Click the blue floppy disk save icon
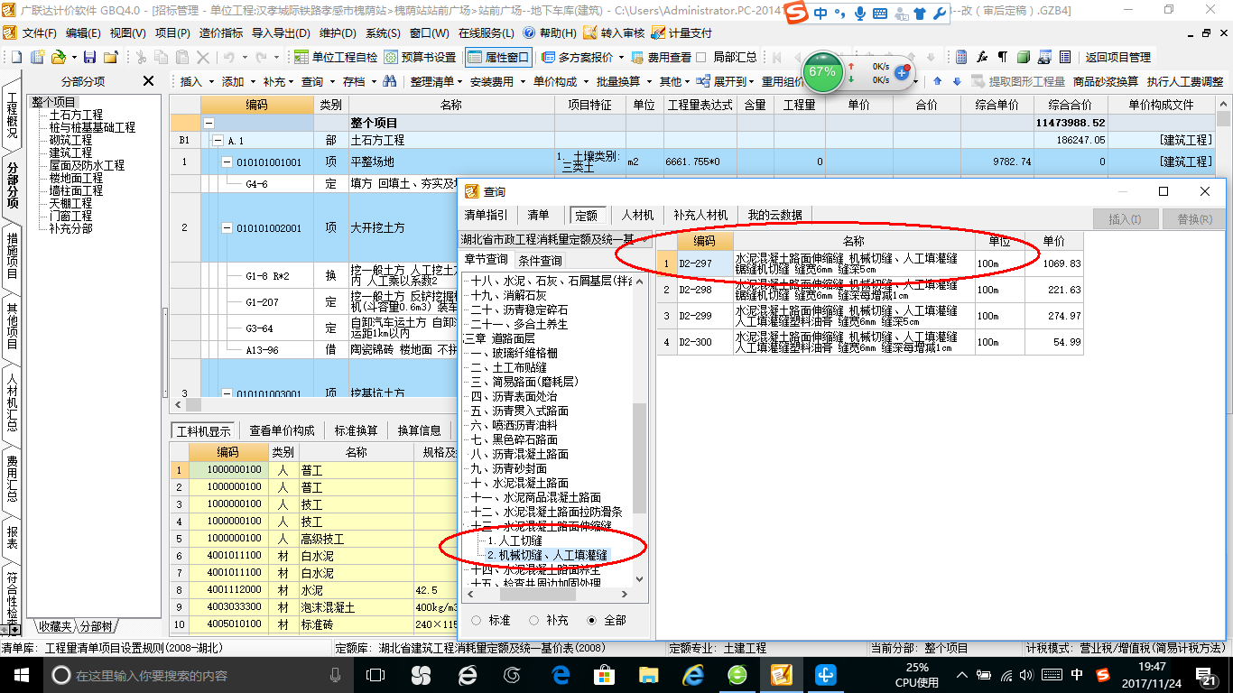 click(90, 57)
